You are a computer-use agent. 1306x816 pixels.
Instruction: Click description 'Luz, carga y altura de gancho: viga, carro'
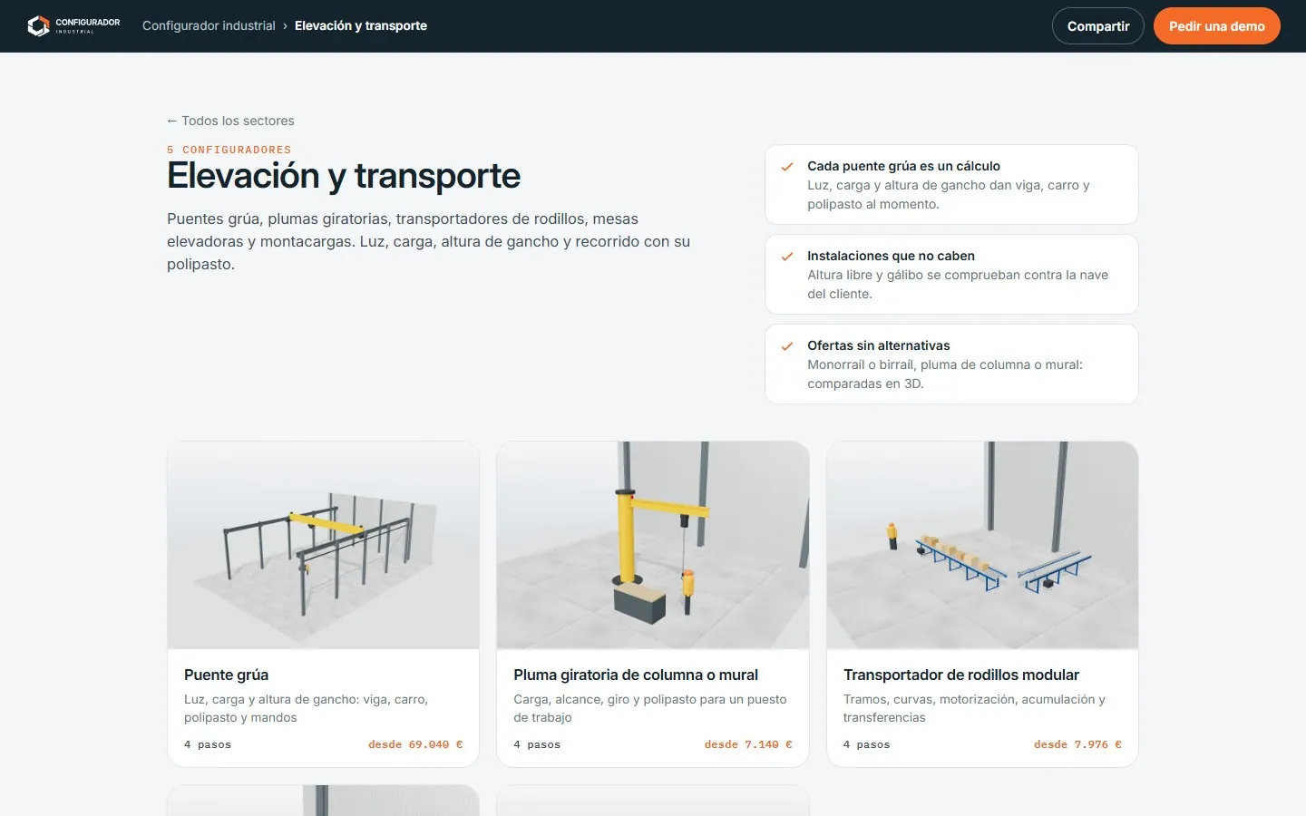pyautogui.click(x=307, y=708)
